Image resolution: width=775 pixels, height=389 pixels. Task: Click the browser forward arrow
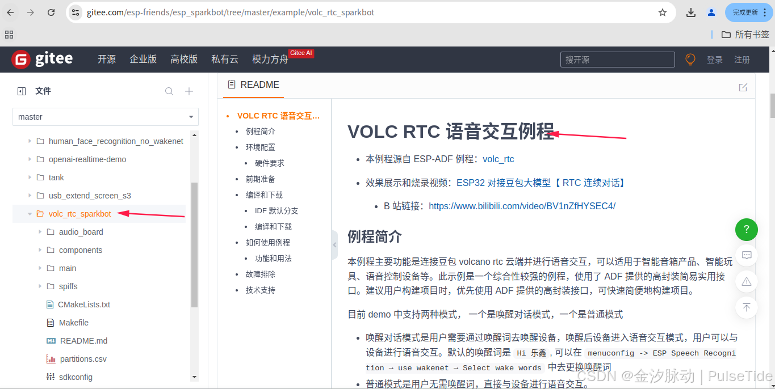pos(31,12)
